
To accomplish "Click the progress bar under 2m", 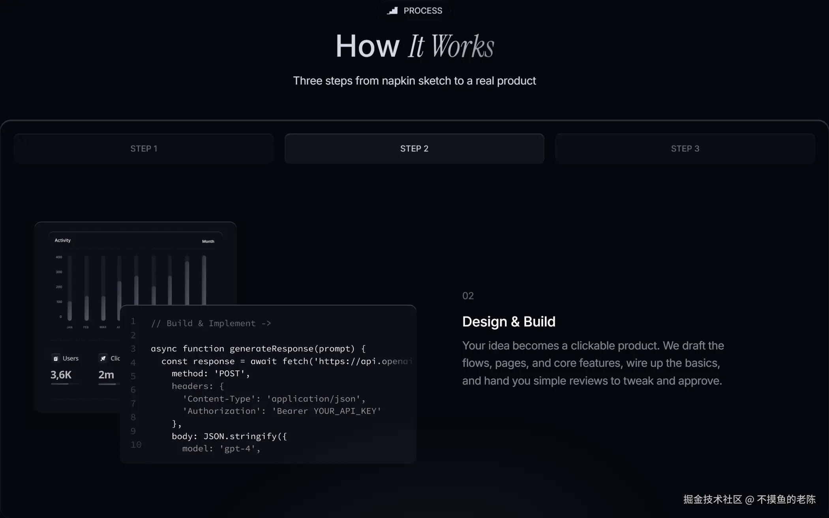I will 107,384.
